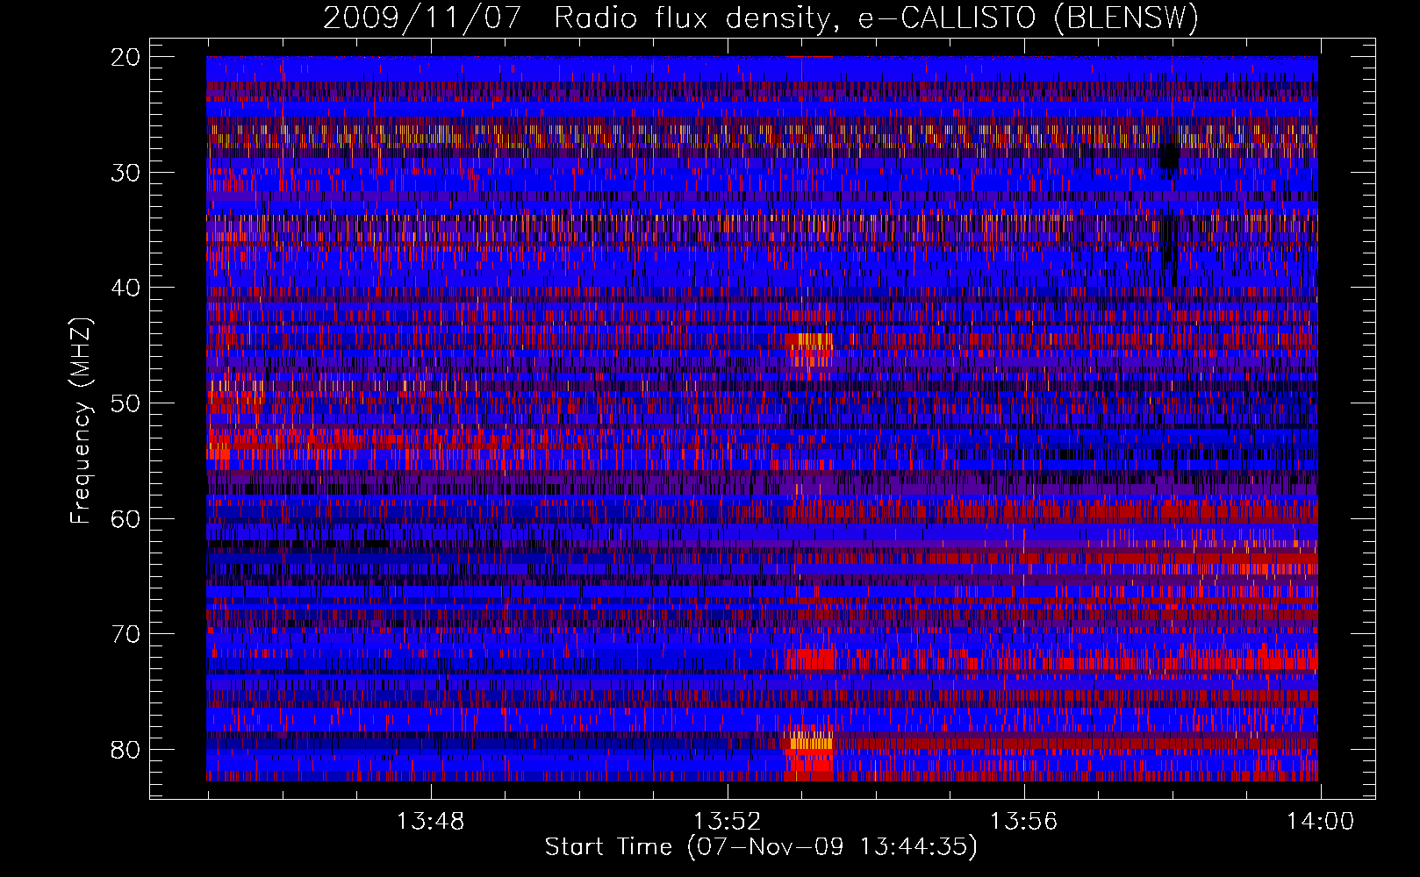This screenshot has width=1420, height=877.
Task: Click the bright yellow burst near 80 MHz
Action: (x=810, y=743)
